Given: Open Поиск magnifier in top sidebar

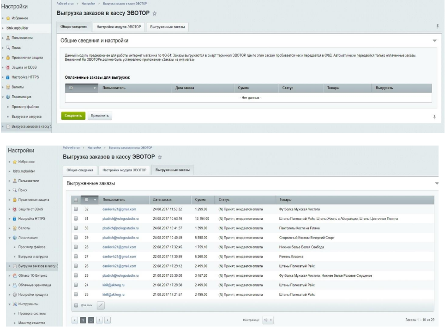Looking at the screenshot, I should click(8, 47).
